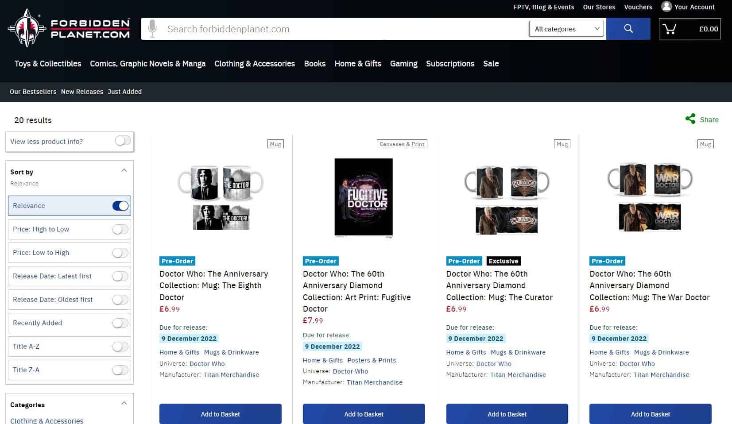This screenshot has height=424, width=732.
Task: Open The Eighth Doctor mug title link
Action: tap(214, 285)
